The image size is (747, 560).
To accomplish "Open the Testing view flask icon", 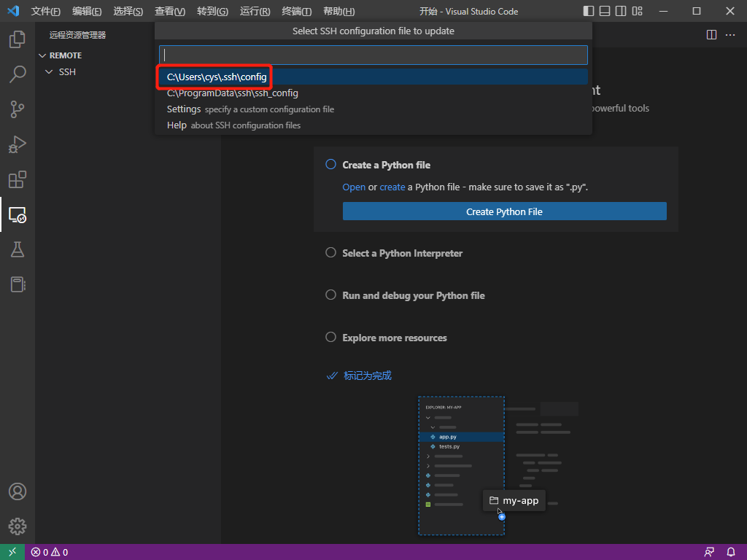I will 17,249.
